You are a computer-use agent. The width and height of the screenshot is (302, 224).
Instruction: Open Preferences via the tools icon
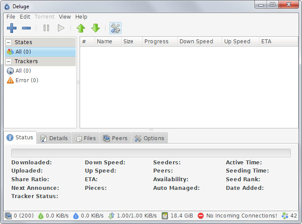click(x=116, y=28)
